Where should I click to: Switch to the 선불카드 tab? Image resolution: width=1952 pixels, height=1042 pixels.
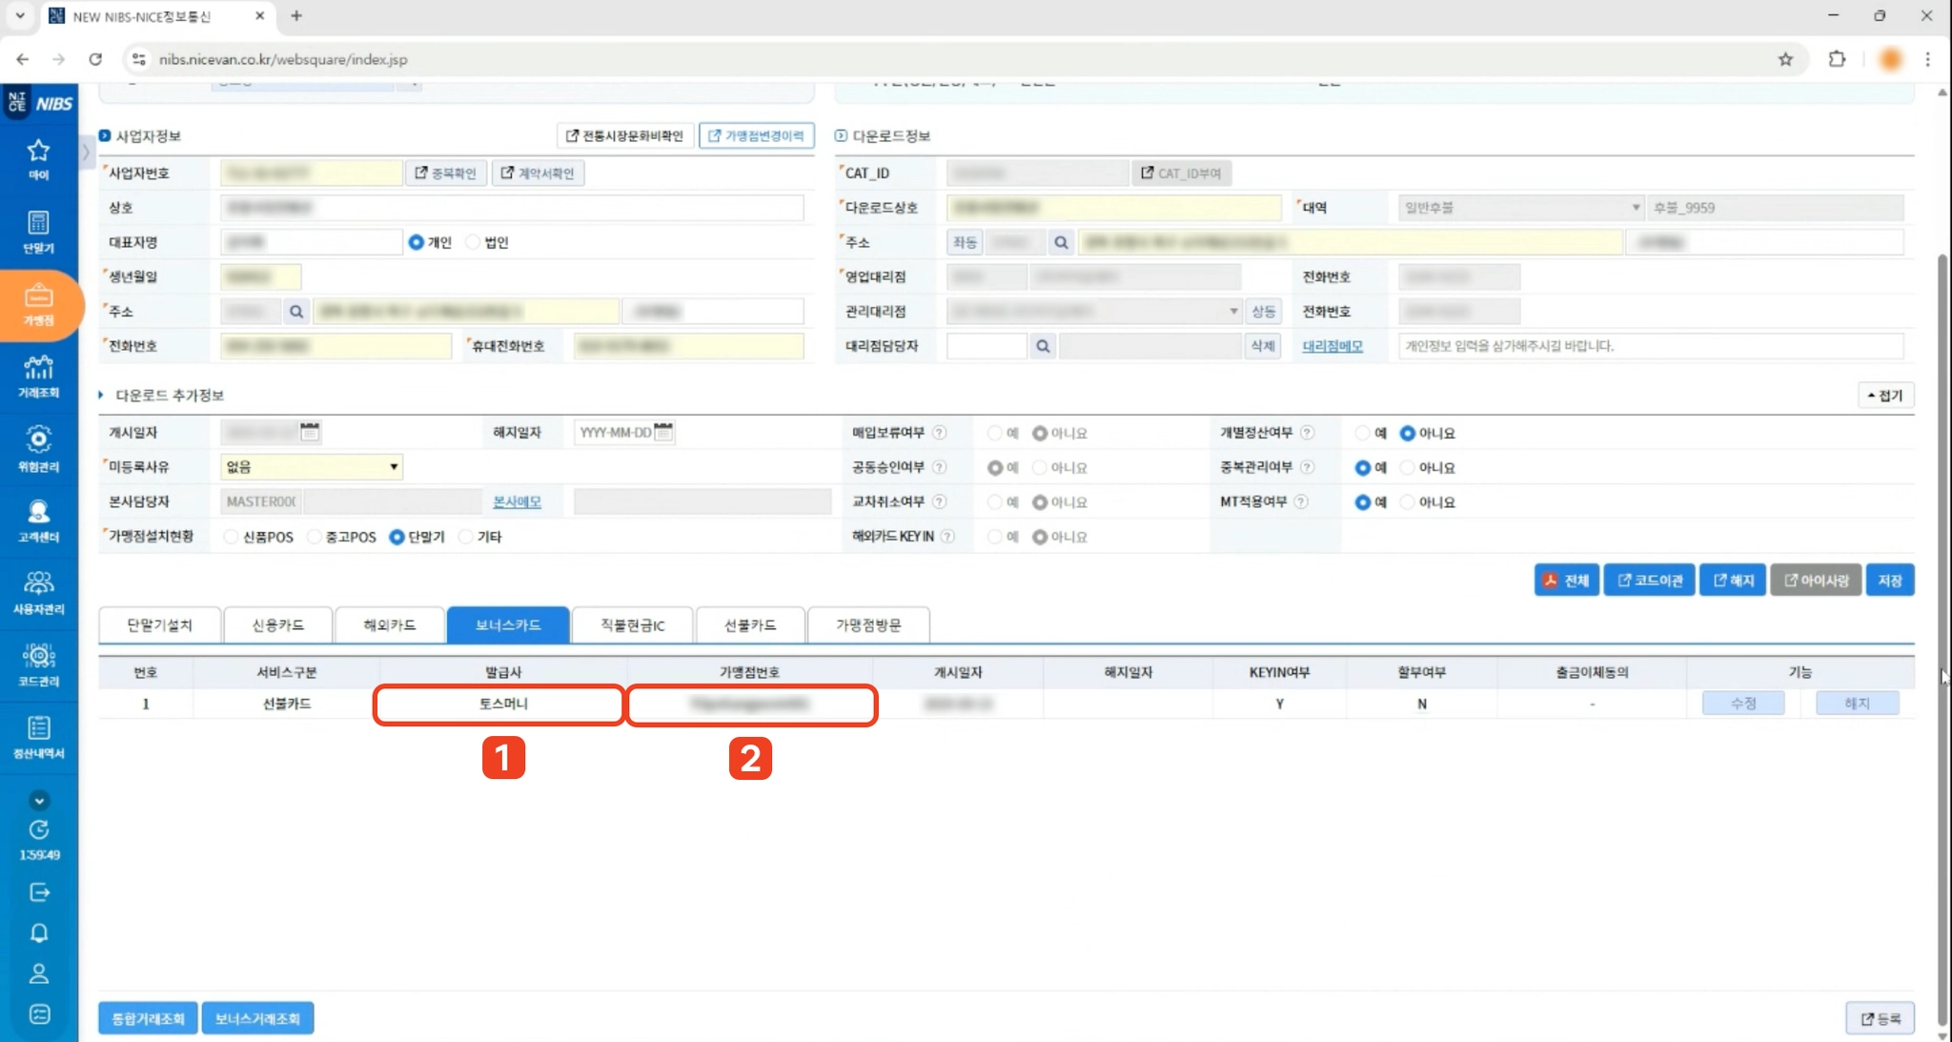[750, 625]
